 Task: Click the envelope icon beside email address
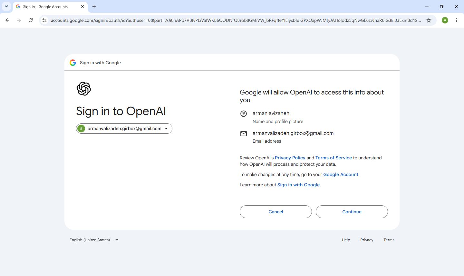244,134
